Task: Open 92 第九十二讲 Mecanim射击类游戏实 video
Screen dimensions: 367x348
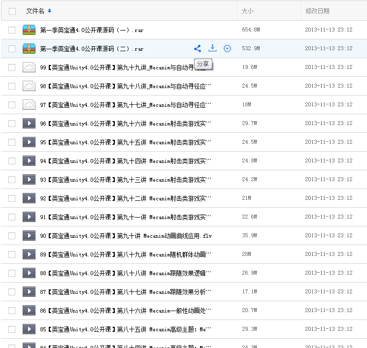Action: click(x=126, y=198)
